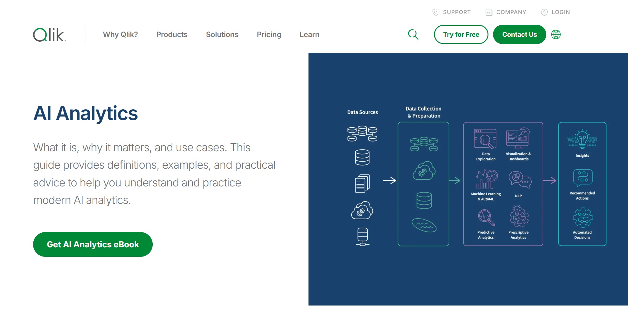Click the building icon next to COMPANY
Image resolution: width=628 pixels, height=330 pixels.
pyautogui.click(x=489, y=12)
